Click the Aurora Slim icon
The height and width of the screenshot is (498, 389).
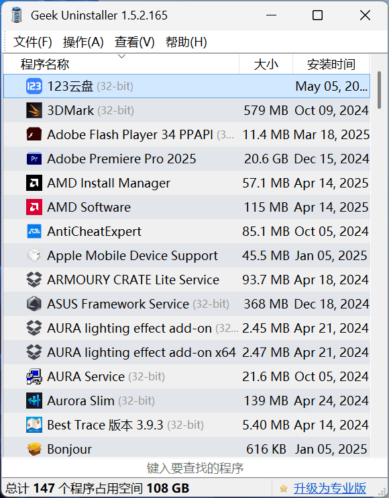(34, 401)
